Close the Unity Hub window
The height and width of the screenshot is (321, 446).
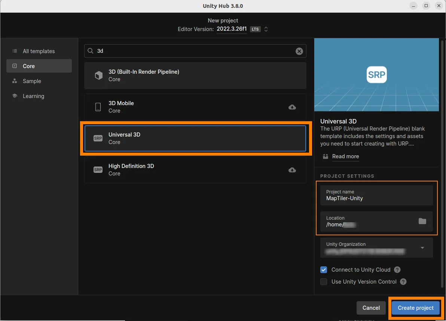click(x=439, y=6)
